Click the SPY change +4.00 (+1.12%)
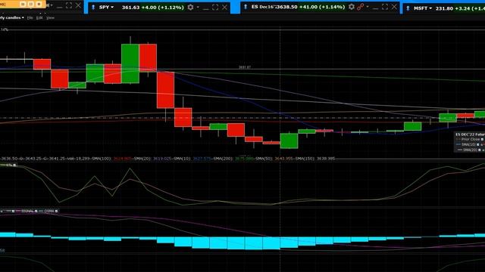Viewport: 485px width, 272px height. point(163,7)
